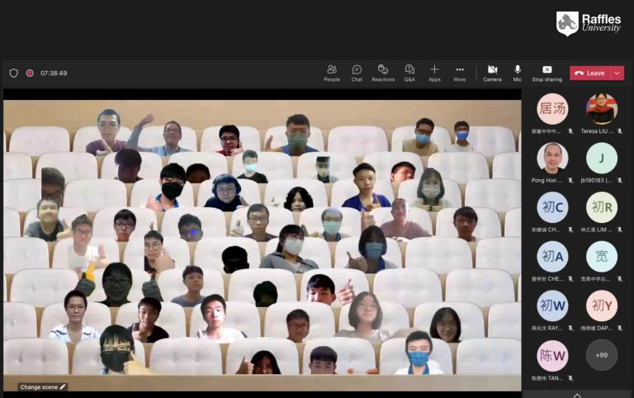Open the Q&A panel
The image size is (634, 398).
[x=409, y=73]
